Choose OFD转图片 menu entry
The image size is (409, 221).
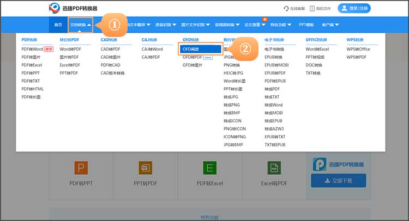click(x=193, y=65)
